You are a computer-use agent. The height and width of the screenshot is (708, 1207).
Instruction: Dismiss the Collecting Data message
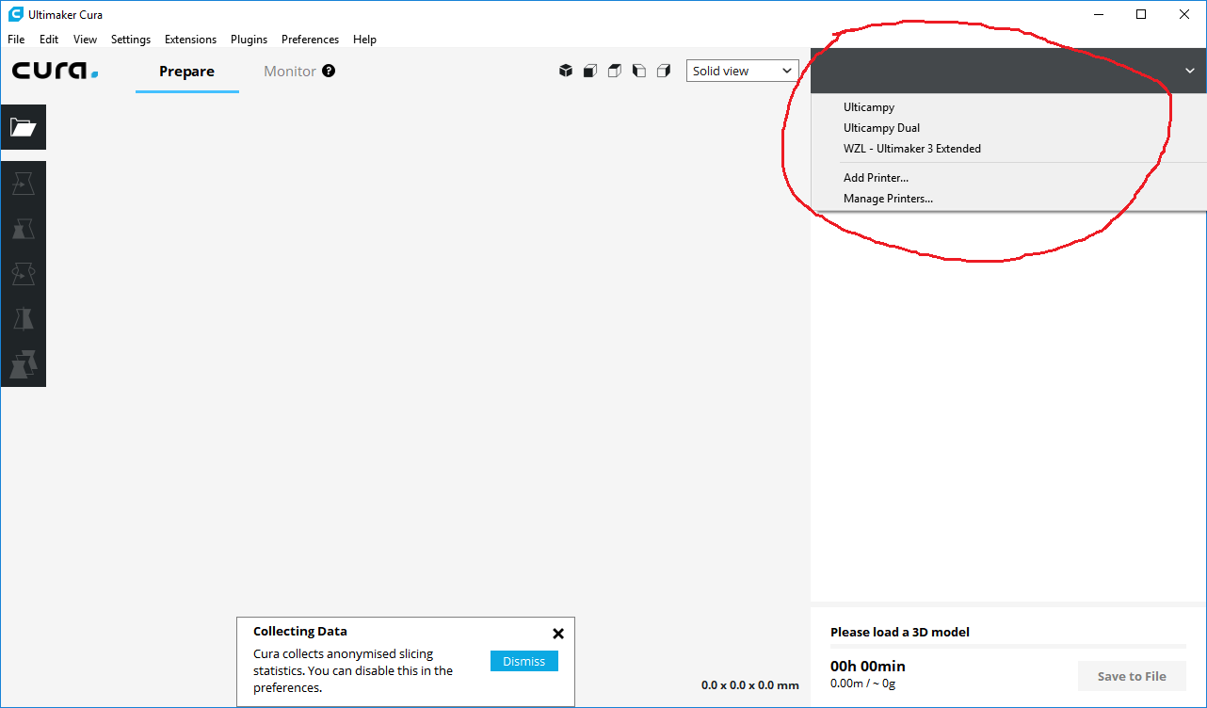tap(524, 661)
